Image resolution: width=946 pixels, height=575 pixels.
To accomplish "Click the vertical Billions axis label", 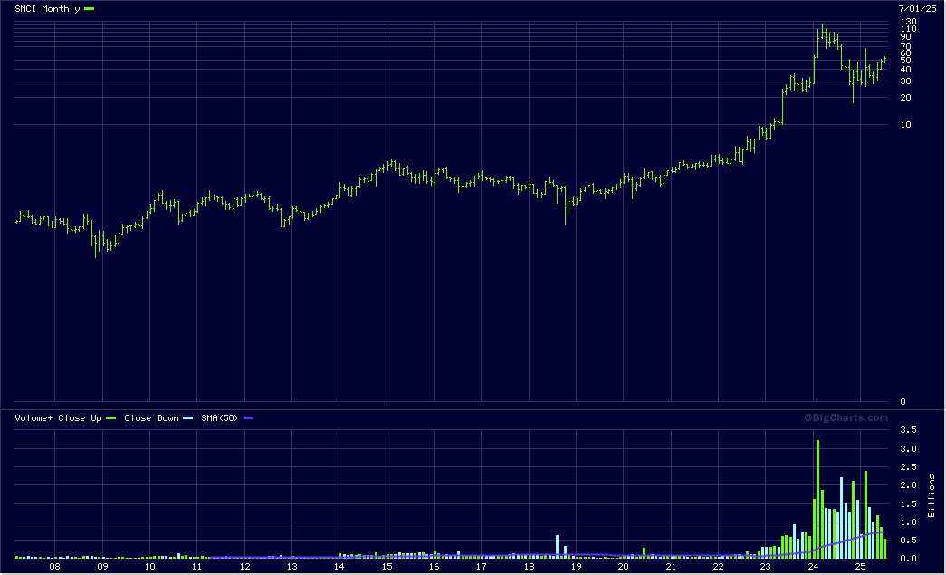I will [x=931, y=495].
